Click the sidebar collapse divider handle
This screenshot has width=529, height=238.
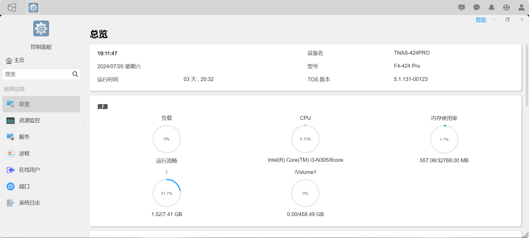pyautogui.click(x=83, y=126)
